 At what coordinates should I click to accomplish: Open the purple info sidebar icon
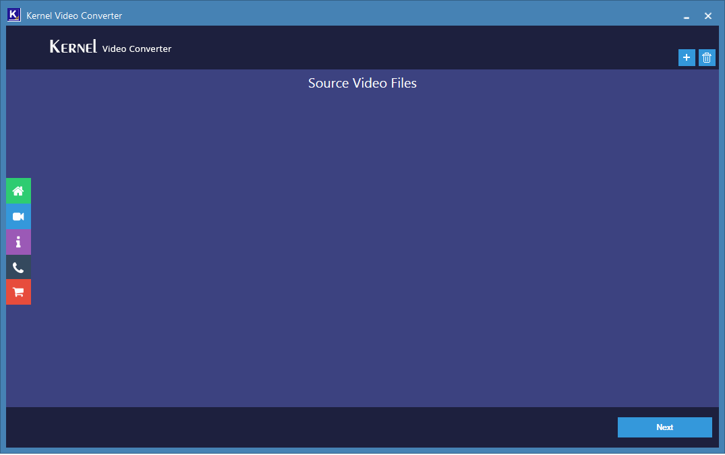click(x=18, y=242)
